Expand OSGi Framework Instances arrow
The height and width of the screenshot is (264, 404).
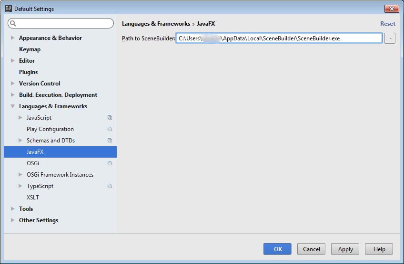click(20, 175)
